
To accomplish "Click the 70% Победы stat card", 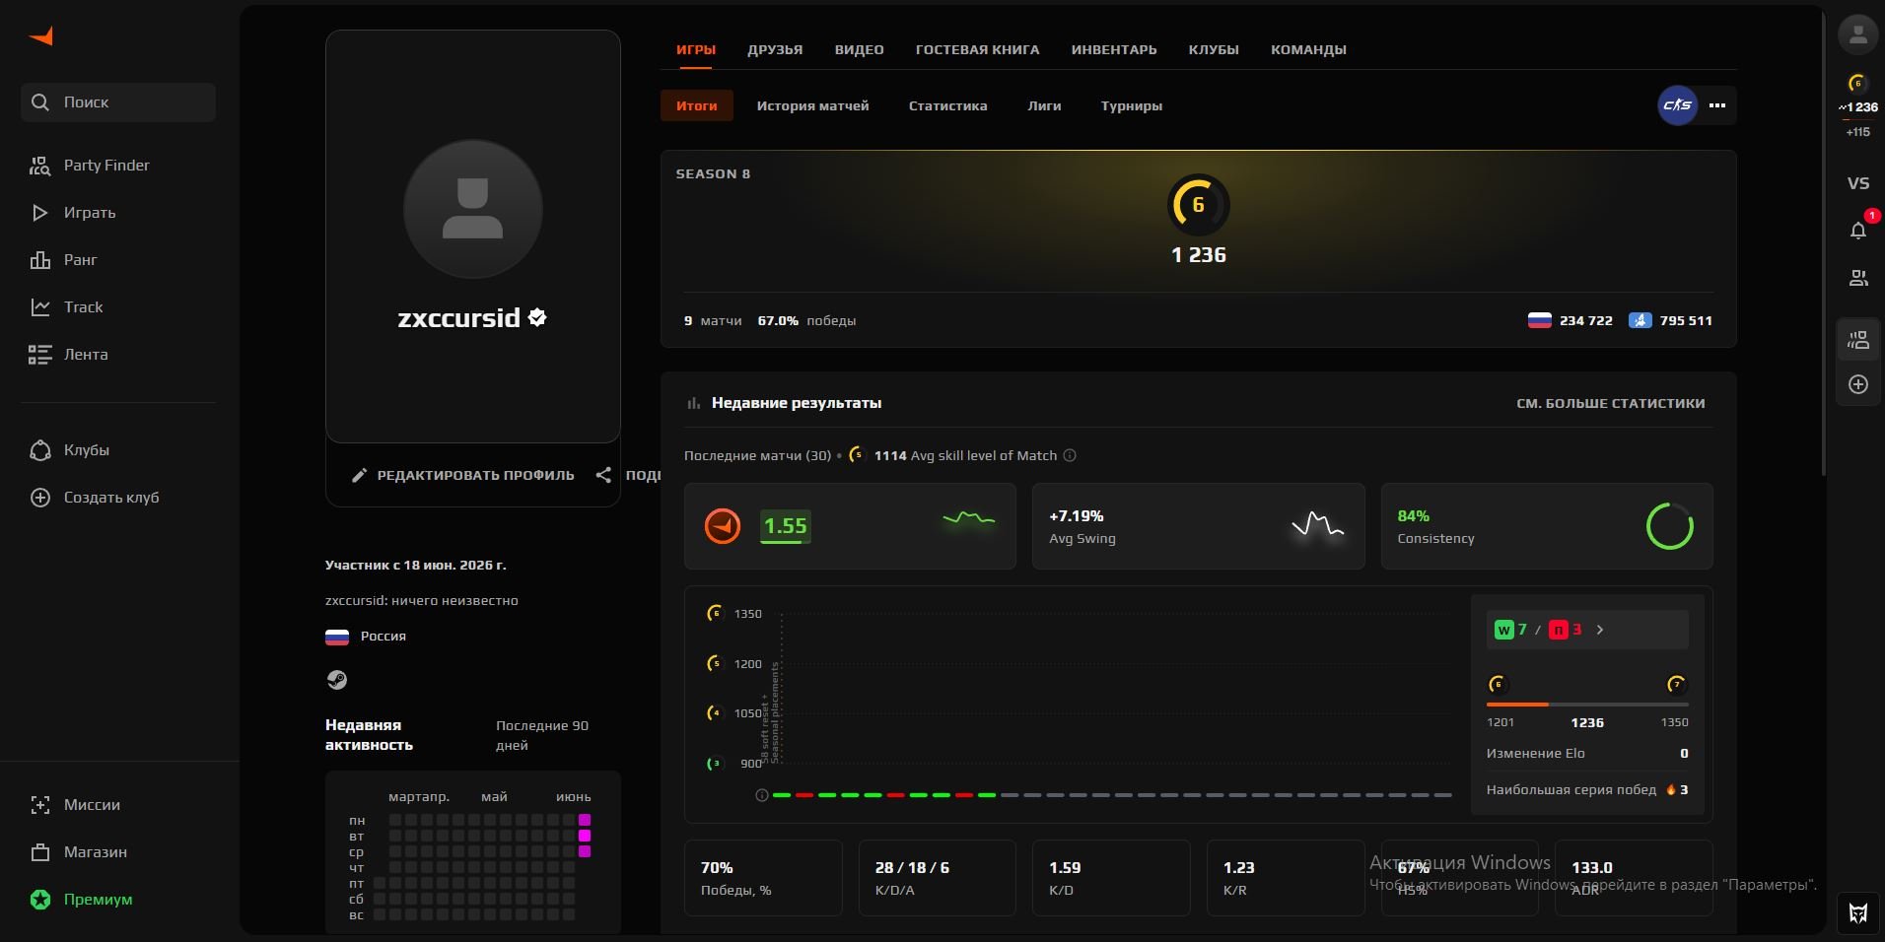I will 763,878.
